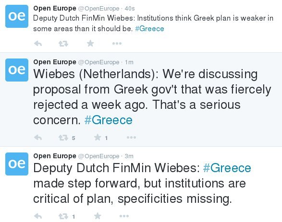This screenshot has height=222, width=282.
Task: Open more options on the 1m tweet
Action: pos(131,138)
